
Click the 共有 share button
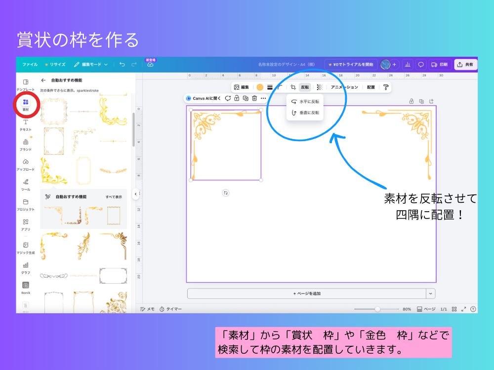(466, 65)
